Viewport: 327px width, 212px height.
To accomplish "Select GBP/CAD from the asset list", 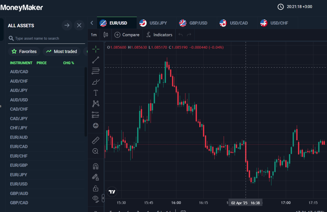I will pos(46,203).
